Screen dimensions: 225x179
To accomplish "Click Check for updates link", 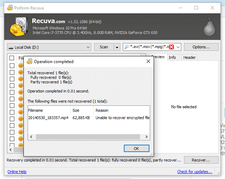I will tap(195, 172).
